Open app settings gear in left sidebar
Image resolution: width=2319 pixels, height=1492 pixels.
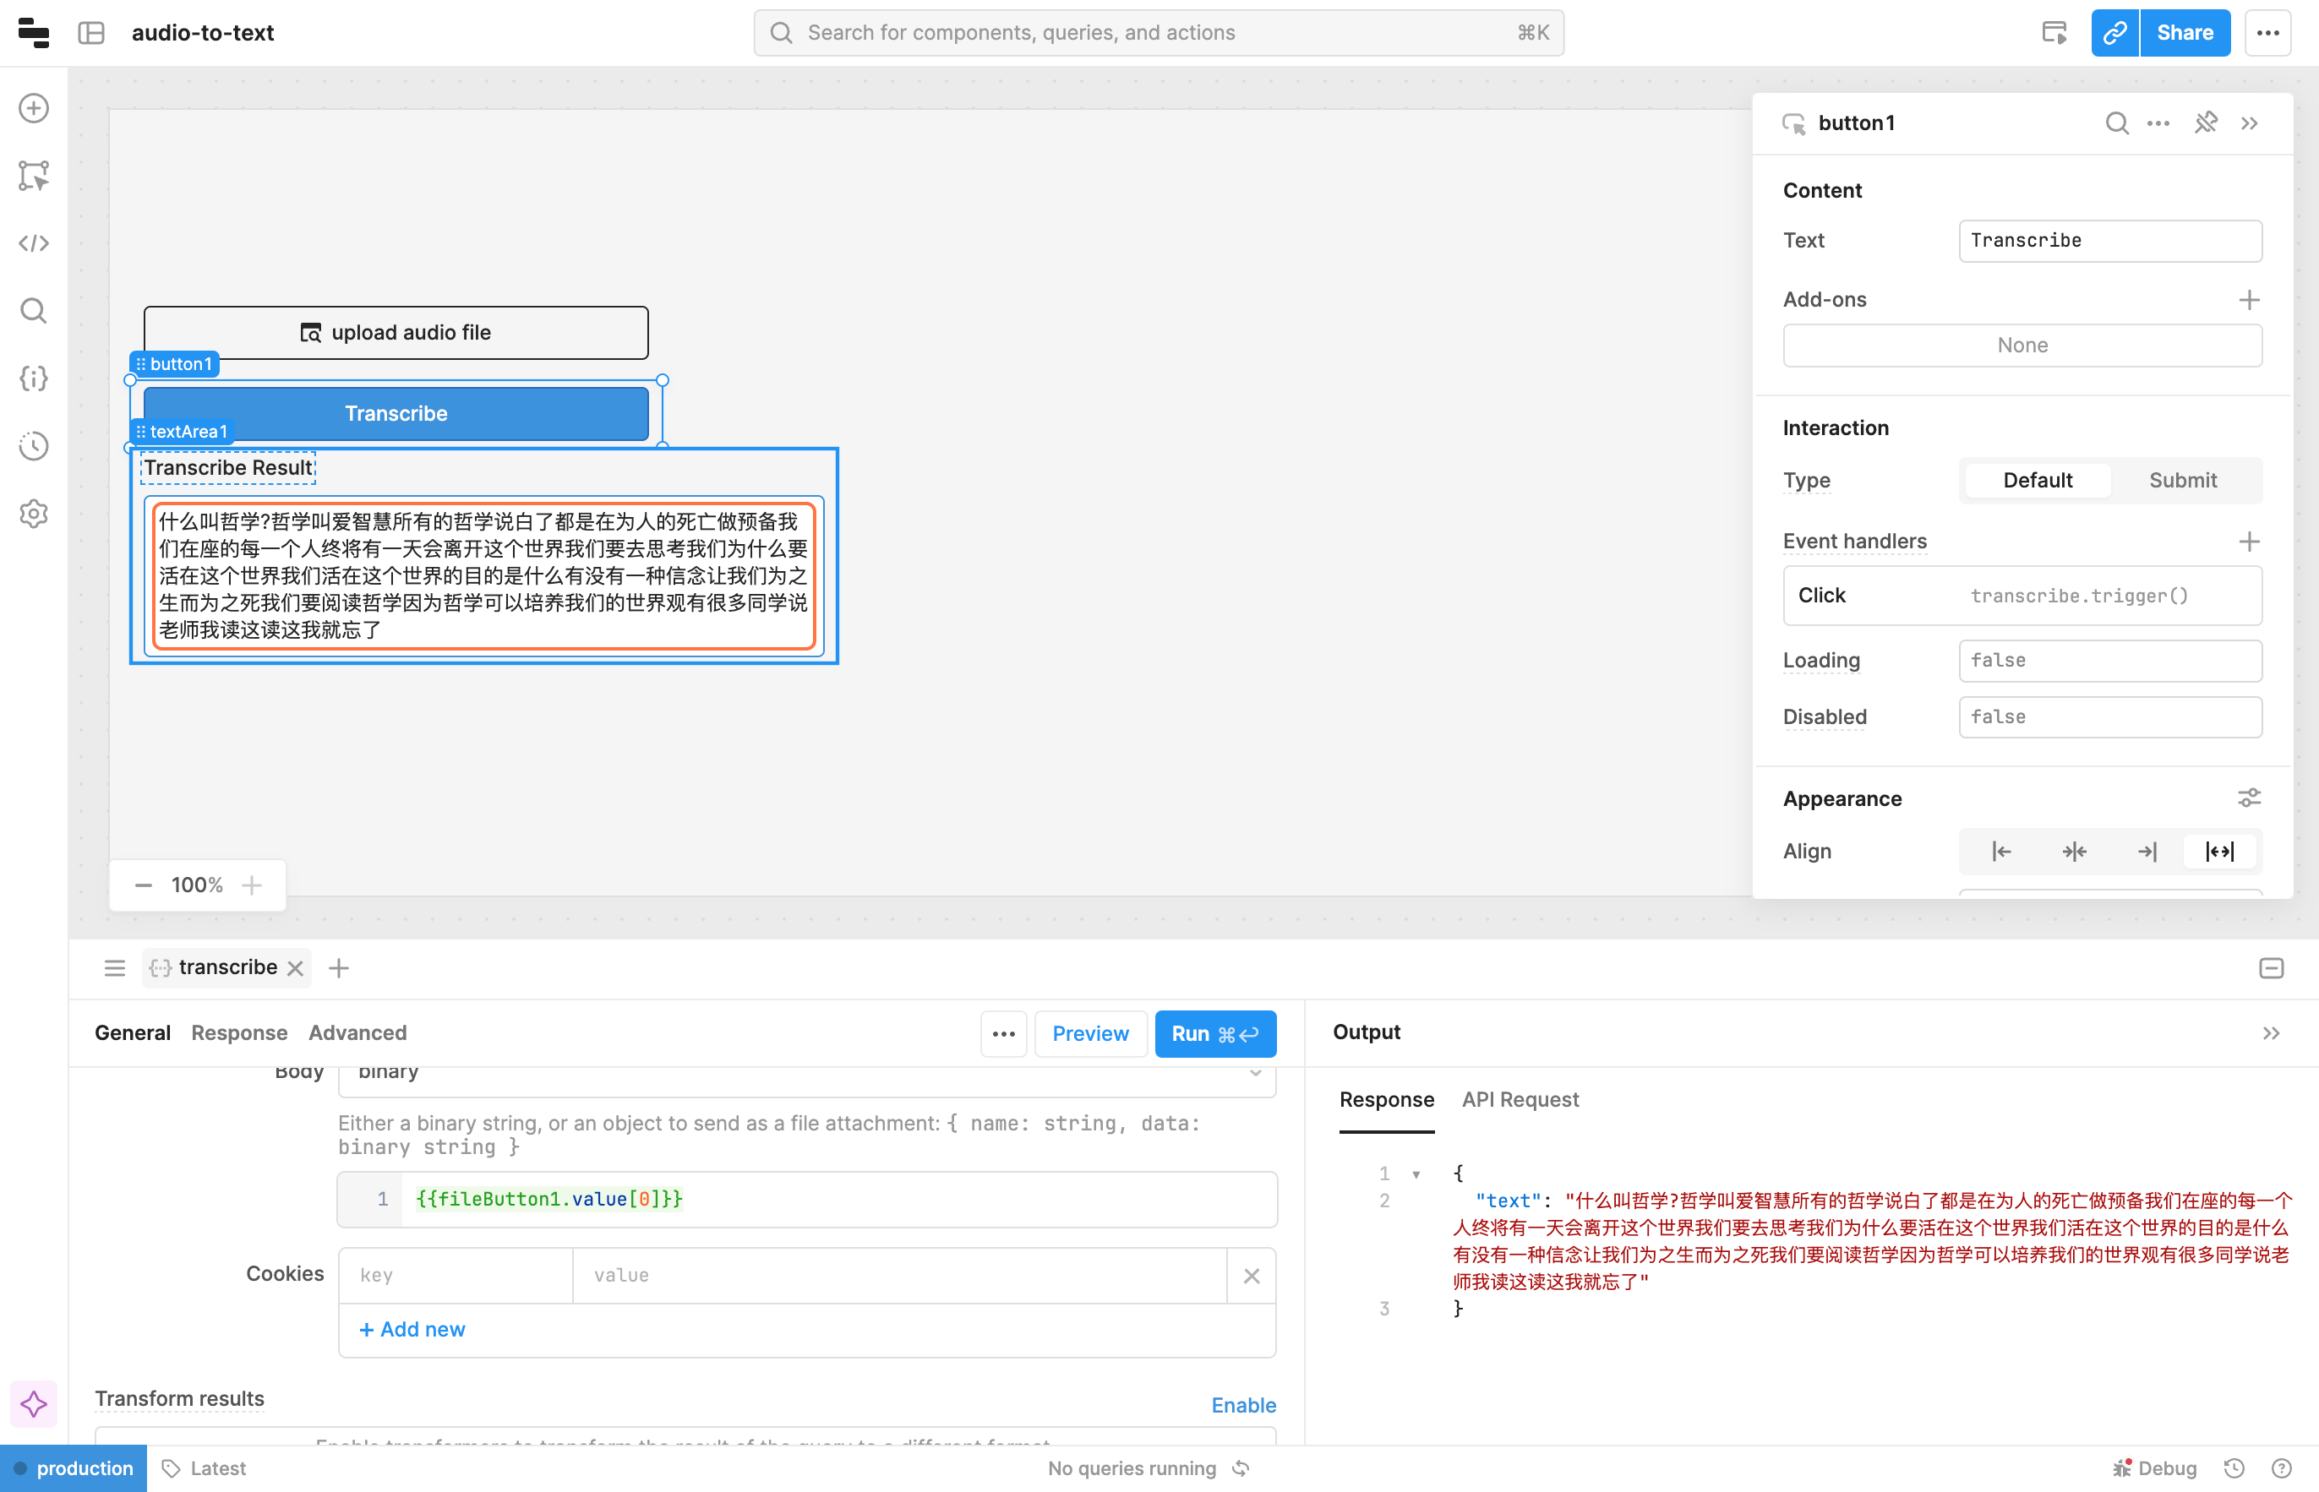[x=34, y=514]
